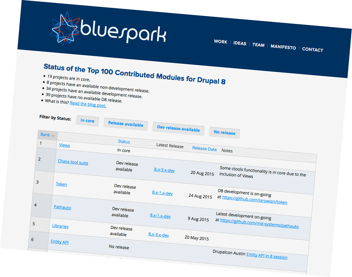Viewport: 352px width, 277px height.
Task: Select the '20 Aug 2015' date cell
Action: (202, 173)
